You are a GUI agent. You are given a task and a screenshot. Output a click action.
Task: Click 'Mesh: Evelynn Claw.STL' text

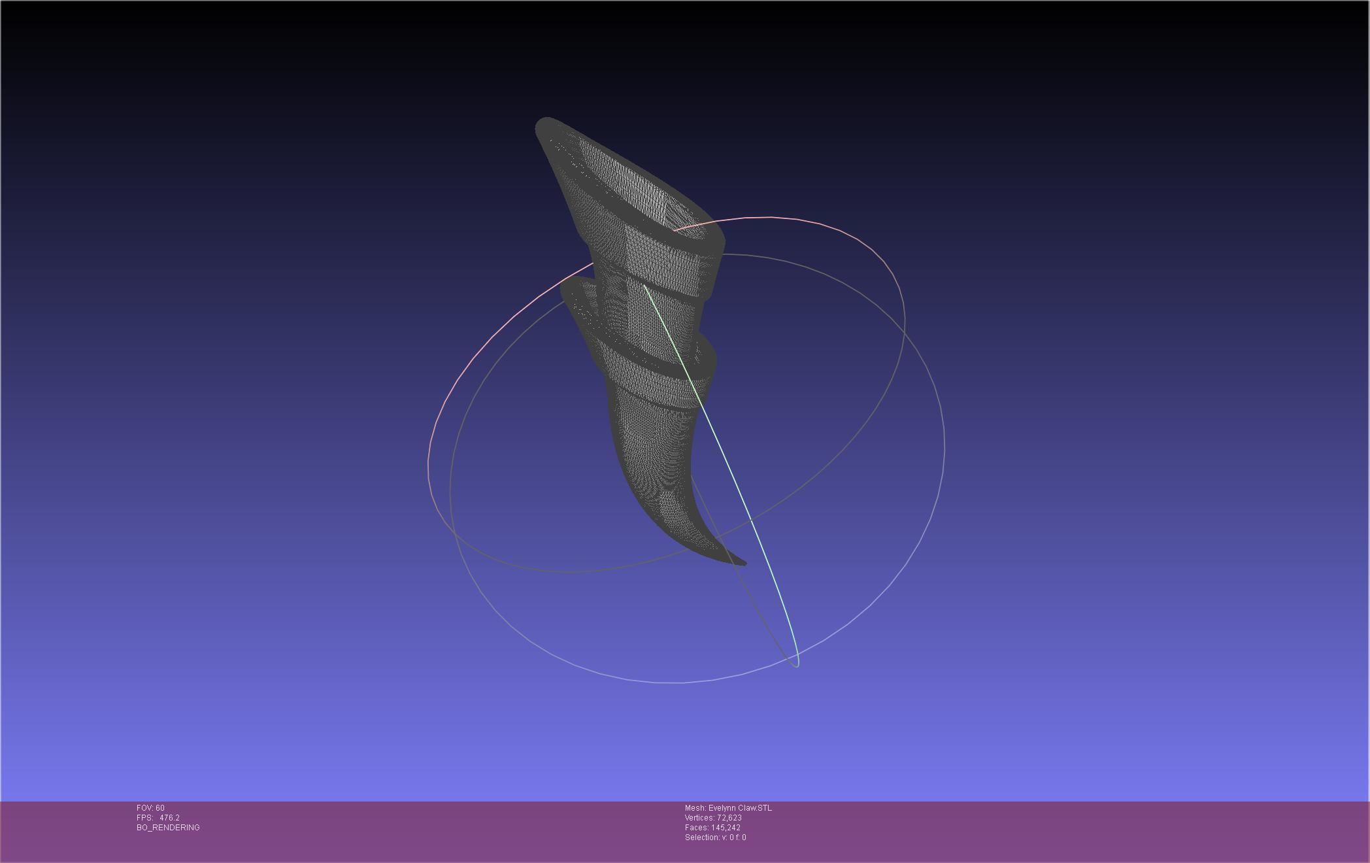pos(728,808)
